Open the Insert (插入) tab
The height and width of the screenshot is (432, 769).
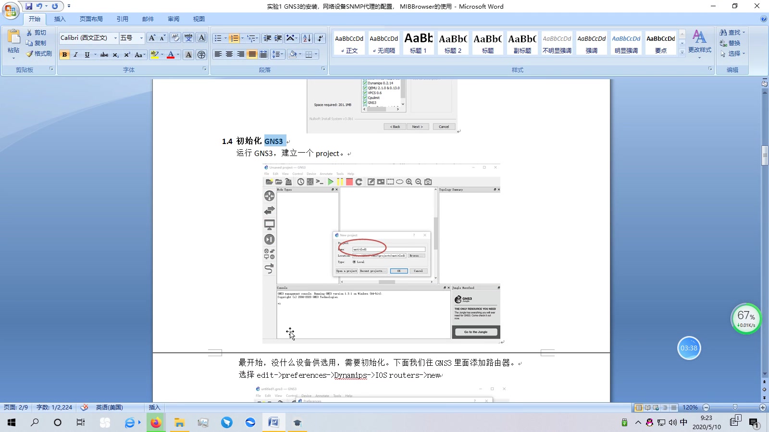[60, 19]
